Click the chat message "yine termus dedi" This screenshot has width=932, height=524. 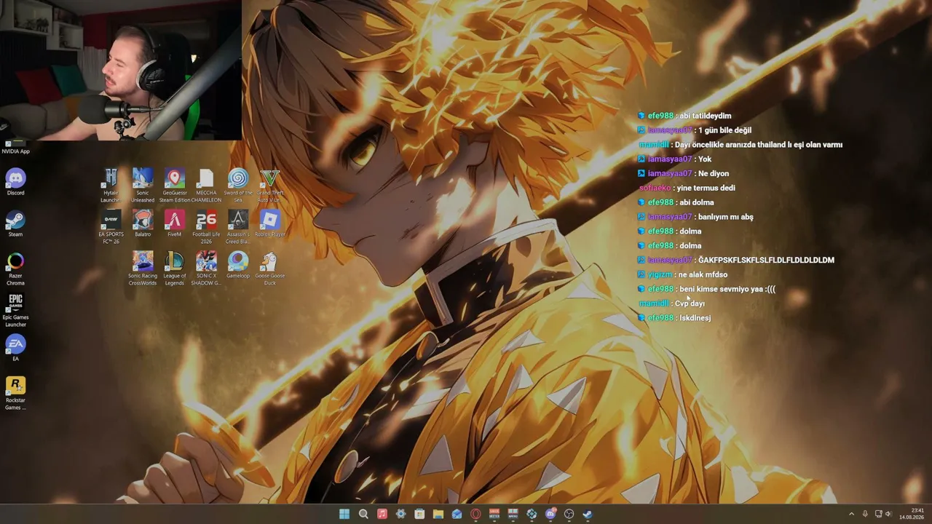[706, 188]
